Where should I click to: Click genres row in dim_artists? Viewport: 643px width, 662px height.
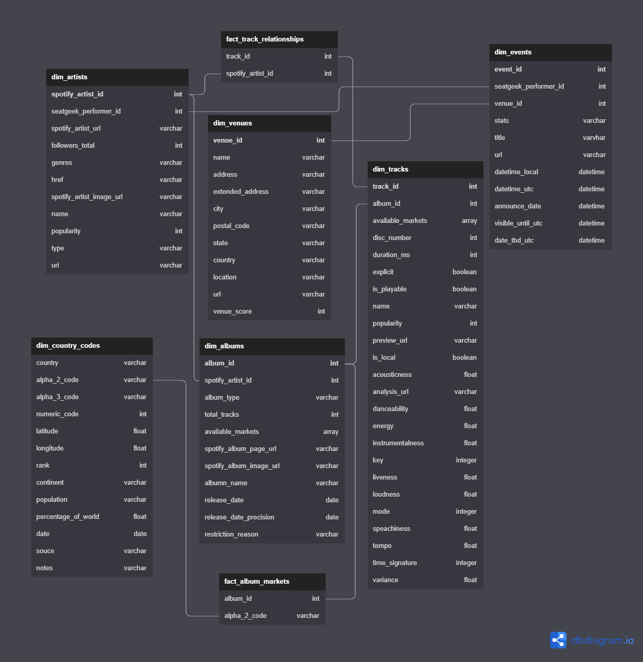coord(117,163)
